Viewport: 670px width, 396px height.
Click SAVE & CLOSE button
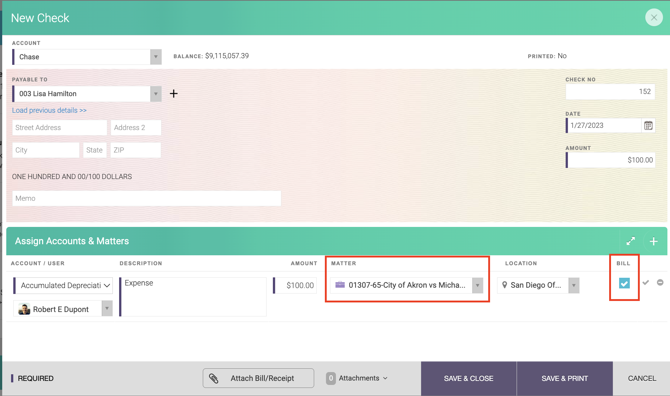(469, 378)
